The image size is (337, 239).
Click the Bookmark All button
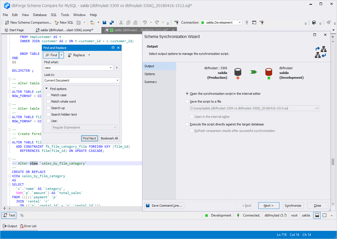(x=109, y=138)
